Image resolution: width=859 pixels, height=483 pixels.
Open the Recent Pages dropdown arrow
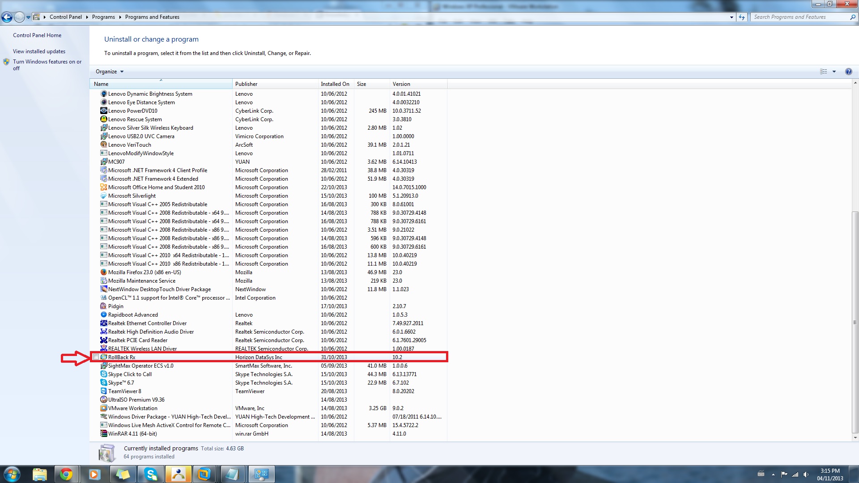pyautogui.click(x=28, y=17)
